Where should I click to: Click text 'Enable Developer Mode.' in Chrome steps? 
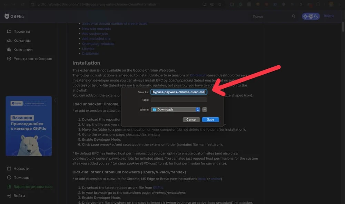101,140
